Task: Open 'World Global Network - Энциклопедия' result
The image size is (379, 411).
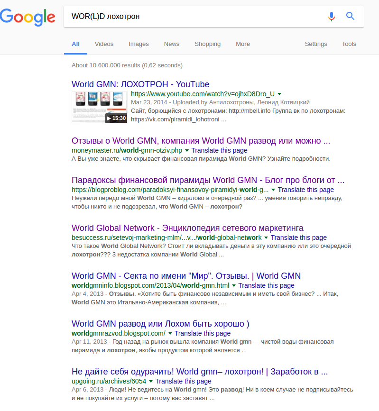Action: (x=187, y=228)
